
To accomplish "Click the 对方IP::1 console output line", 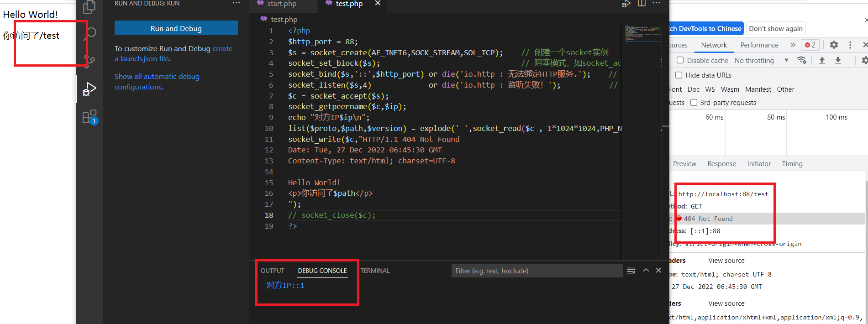I will click(x=285, y=285).
